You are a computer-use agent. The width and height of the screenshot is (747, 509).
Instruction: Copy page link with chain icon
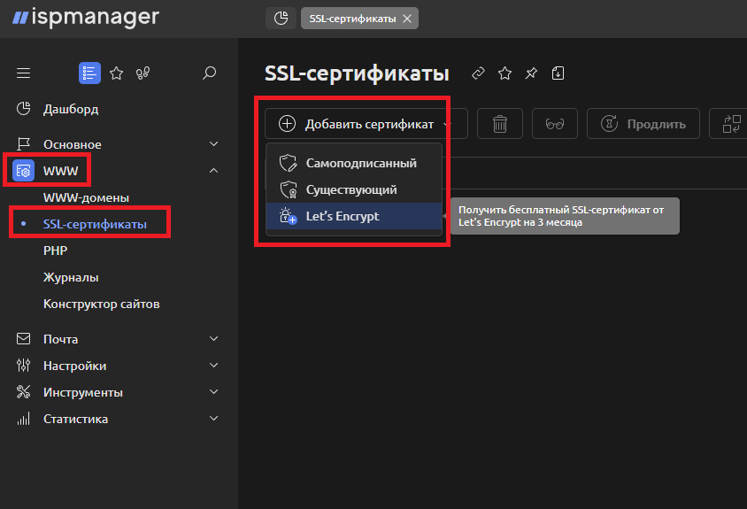pyautogui.click(x=478, y=73)
